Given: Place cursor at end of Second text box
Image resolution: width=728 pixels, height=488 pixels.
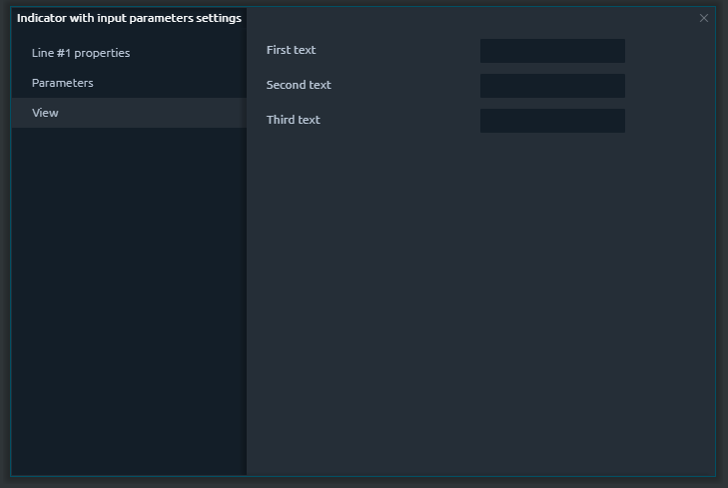Looking at the screenshot, I should 620,86.
